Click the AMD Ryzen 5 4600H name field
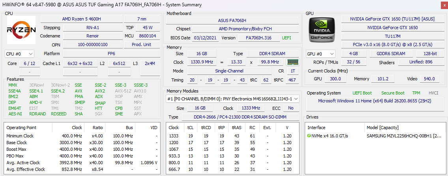Screen dimensions: 448x176 click(x=81, y=19)
